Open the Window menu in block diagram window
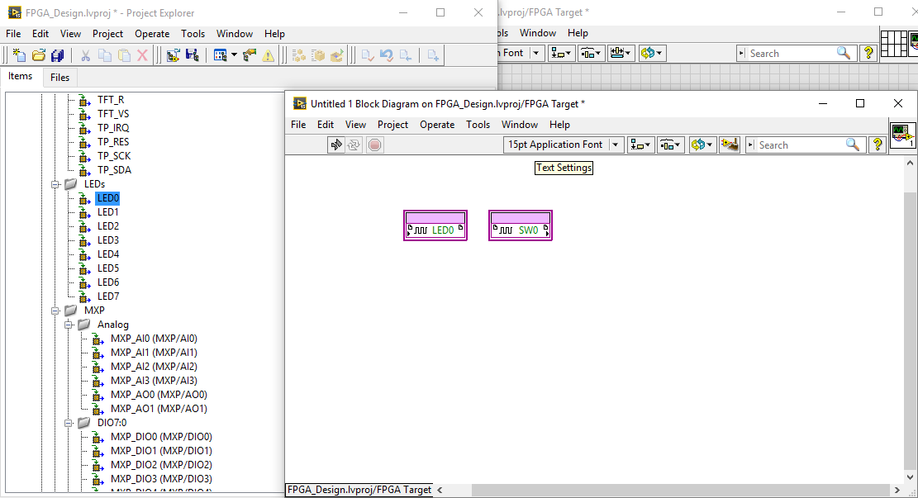This screenshot has width=918, height=498. click(519, 125)
